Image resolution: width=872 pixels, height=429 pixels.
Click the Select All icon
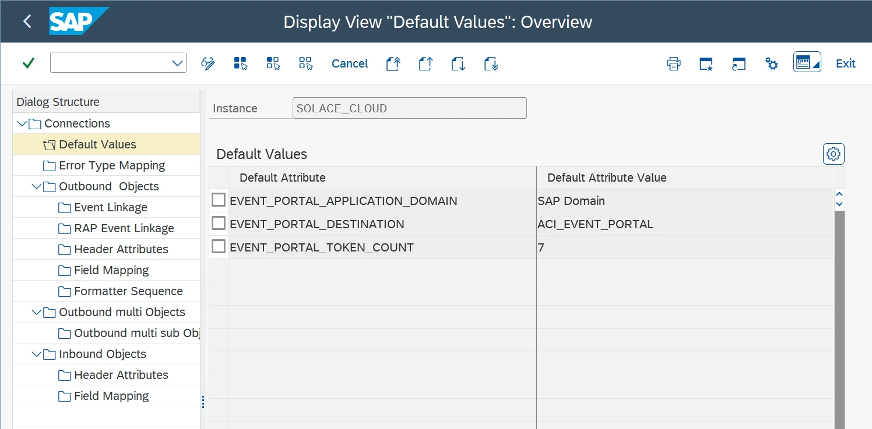pyautogui.click(x=240, y=63)
